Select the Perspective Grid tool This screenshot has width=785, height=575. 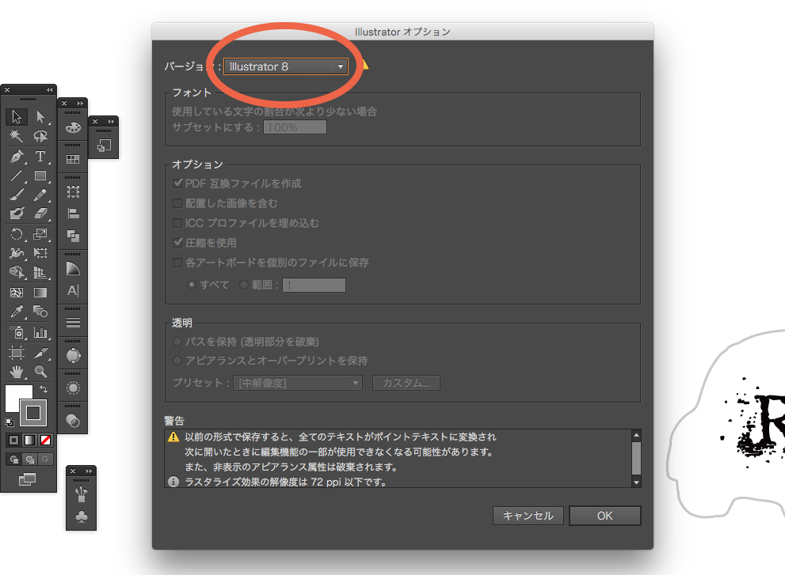pos(40,273)
